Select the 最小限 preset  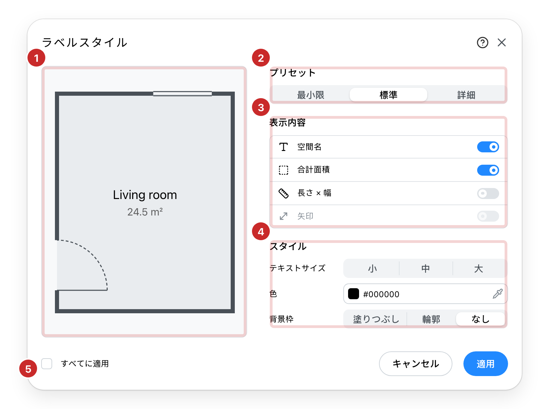pyautogui.click(x=311, y=95)
